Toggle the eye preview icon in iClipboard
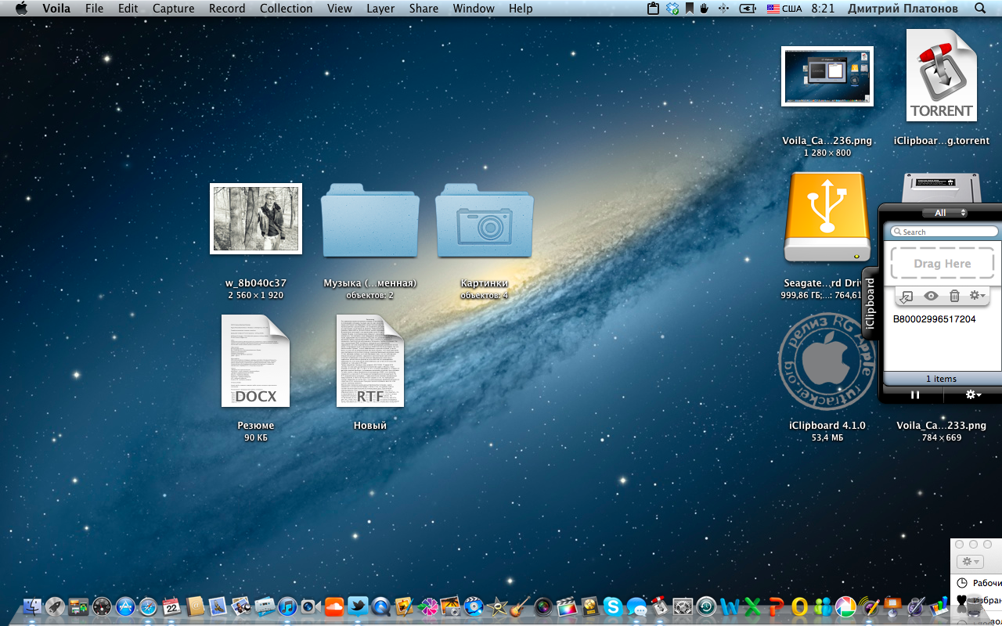The image size is (1002, 626). [x=931, y=296]
